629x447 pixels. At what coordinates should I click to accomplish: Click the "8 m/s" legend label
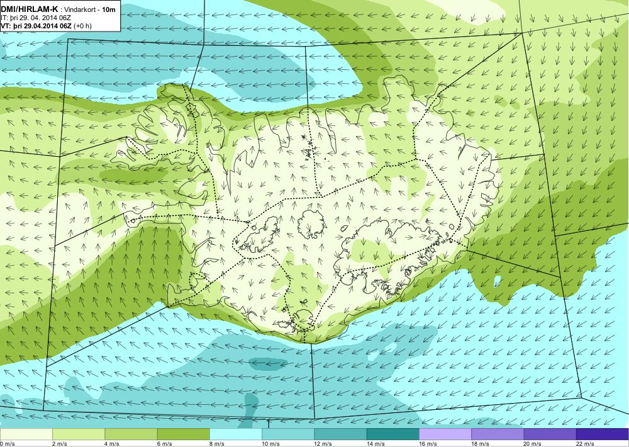coord(217,444)
